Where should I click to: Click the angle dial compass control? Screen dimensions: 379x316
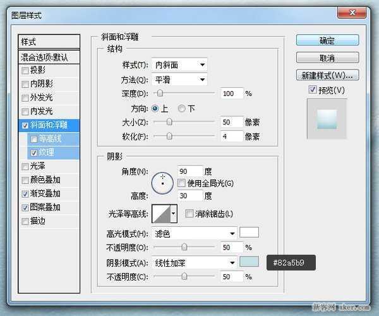(164, 183)
